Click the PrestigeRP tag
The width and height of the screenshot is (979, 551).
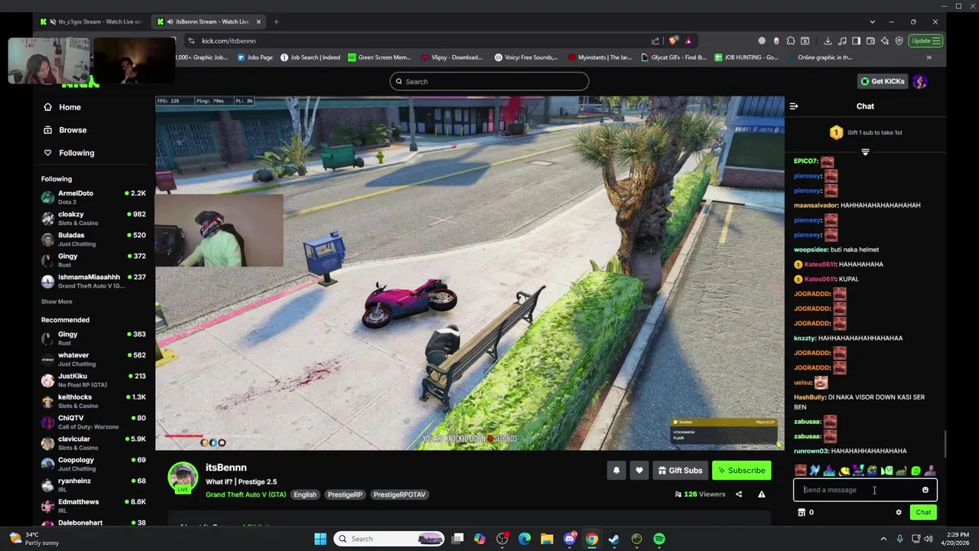[345, 494]
